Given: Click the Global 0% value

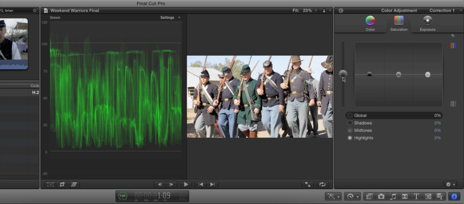Looking at the screenshot, I should (438, 116).
